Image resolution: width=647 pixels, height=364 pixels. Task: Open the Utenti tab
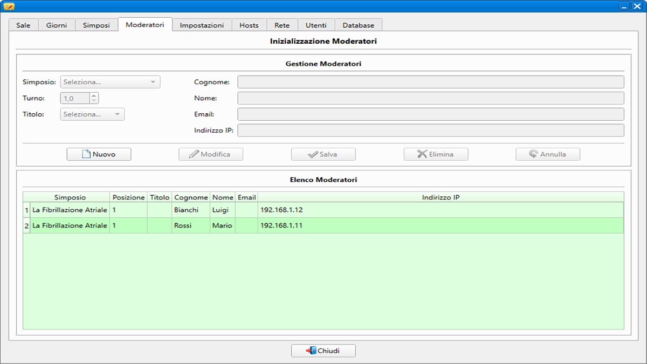coord(316,25)
